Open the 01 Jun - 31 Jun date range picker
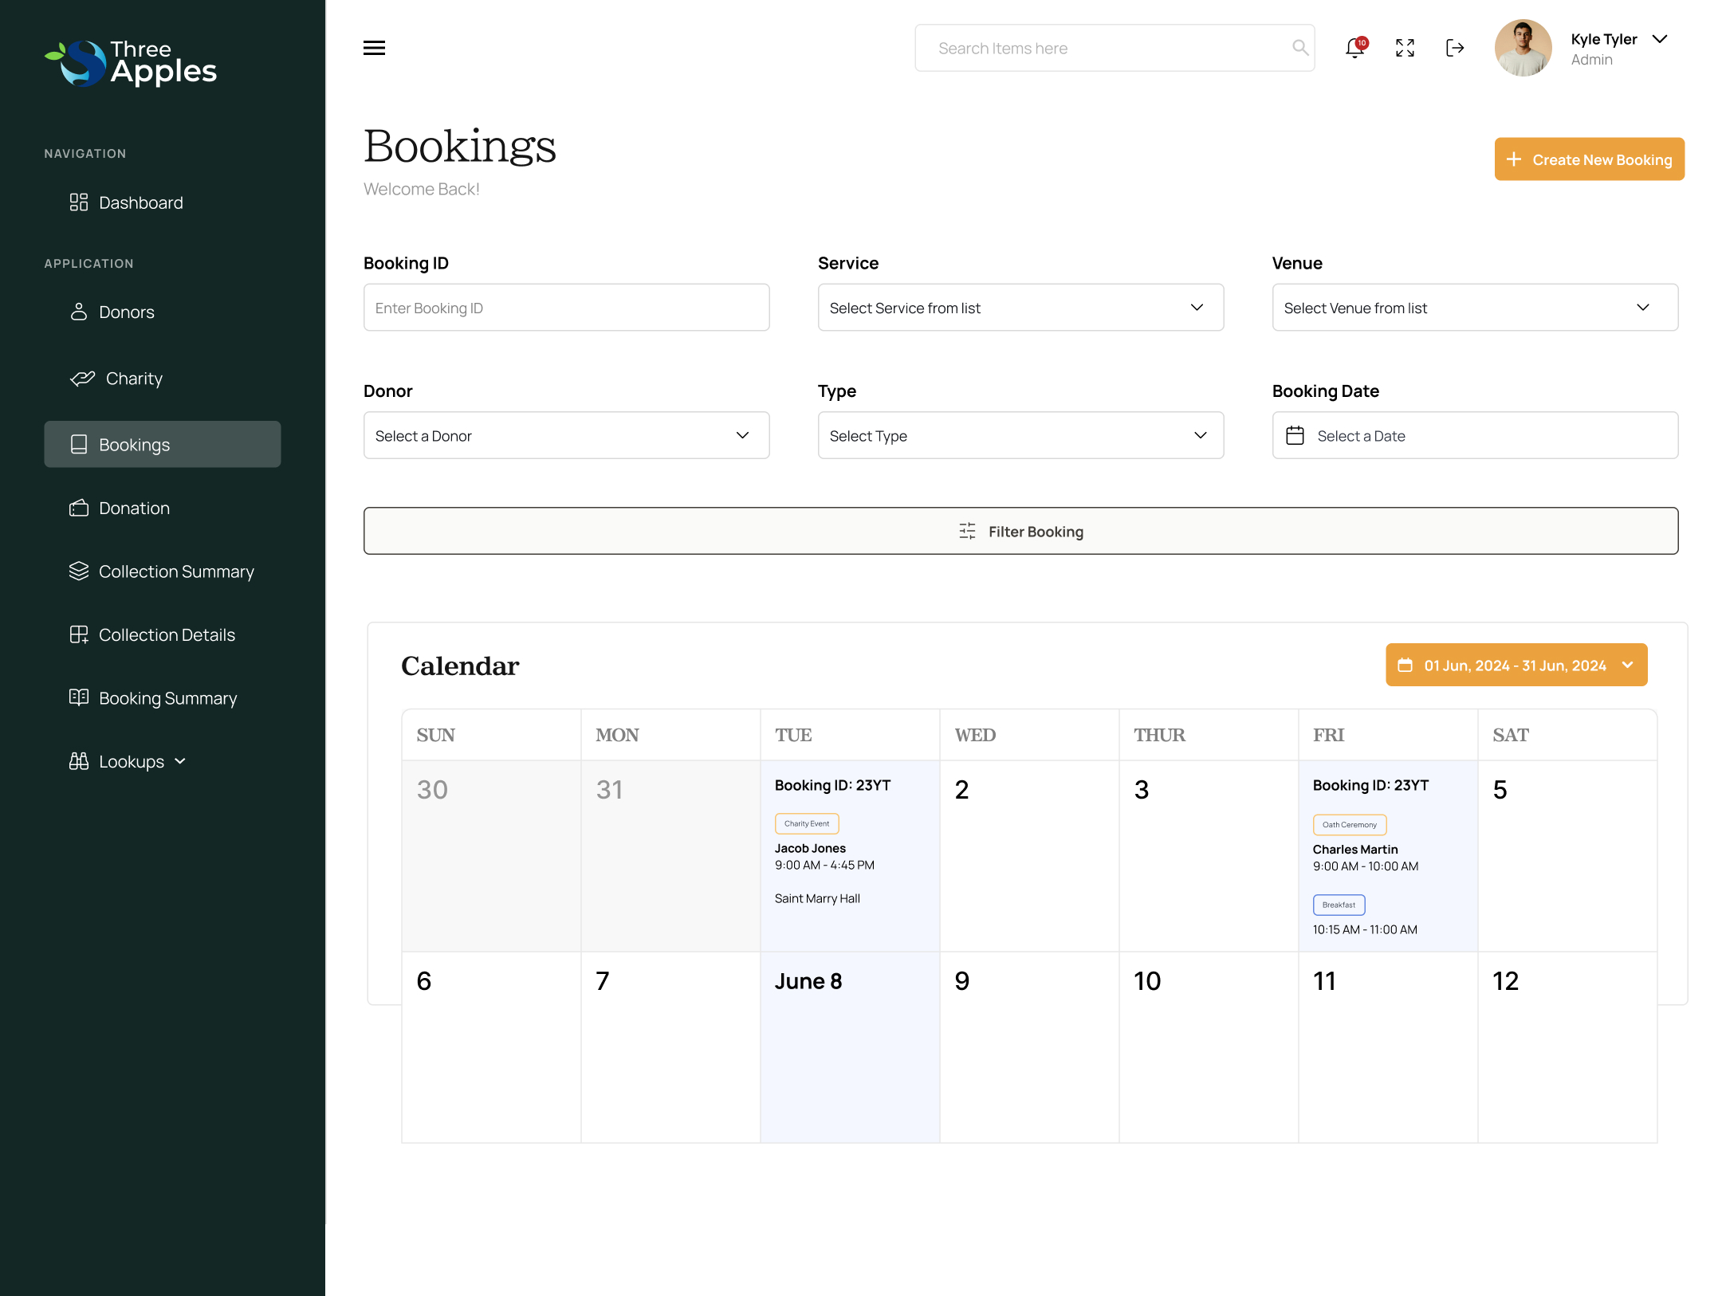1722x1296 pixels. coord(1516,665)
